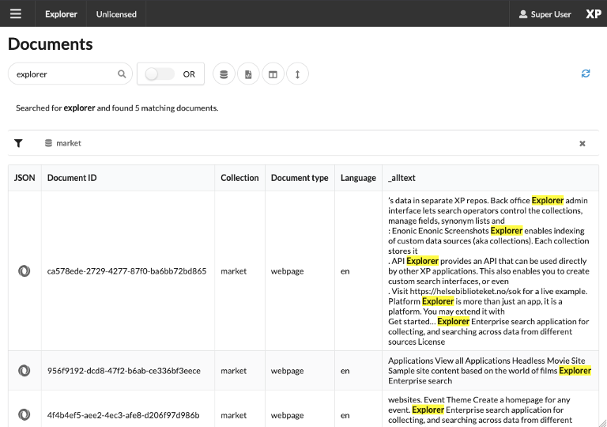Open the columns selector button

[273, 74]
